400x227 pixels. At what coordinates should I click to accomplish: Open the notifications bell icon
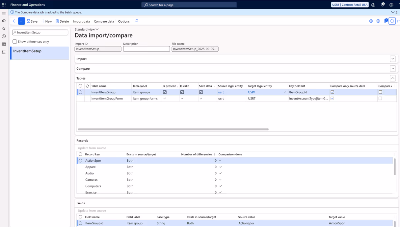pyautogui.click(x=383, y=5)
